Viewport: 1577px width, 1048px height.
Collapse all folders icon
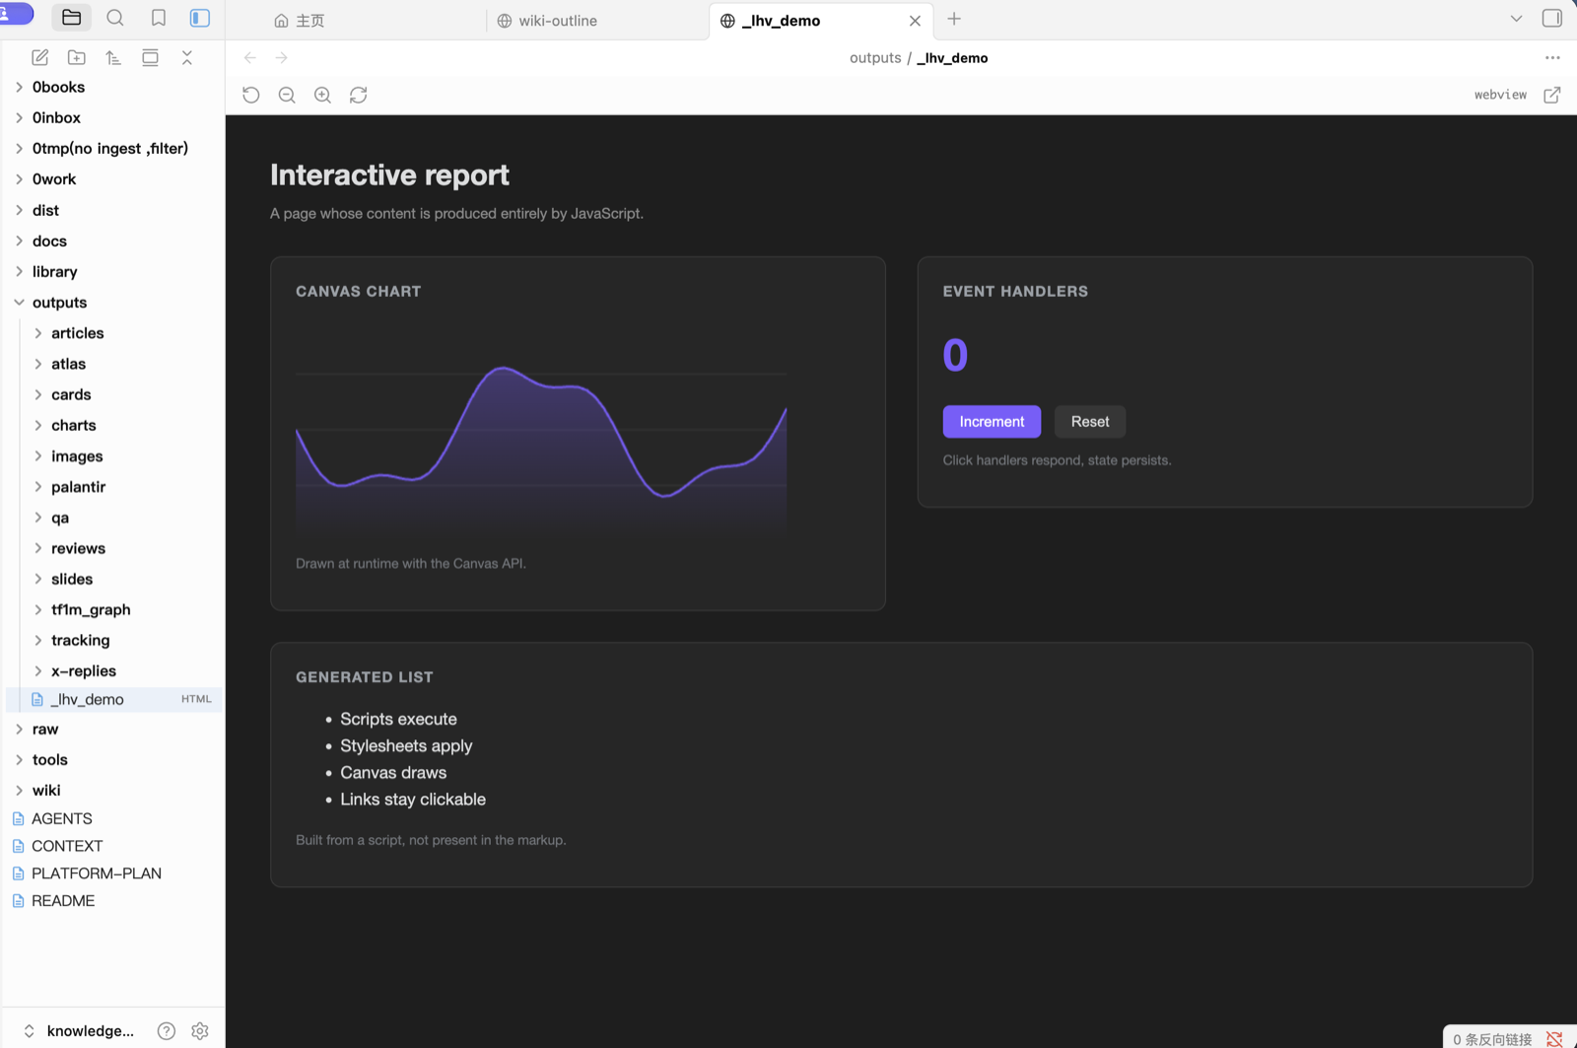click(187, 58)
